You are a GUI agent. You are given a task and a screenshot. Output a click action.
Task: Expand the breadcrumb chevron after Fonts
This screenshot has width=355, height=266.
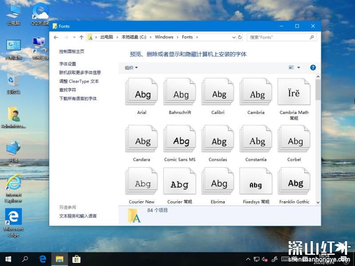[198, 37]
